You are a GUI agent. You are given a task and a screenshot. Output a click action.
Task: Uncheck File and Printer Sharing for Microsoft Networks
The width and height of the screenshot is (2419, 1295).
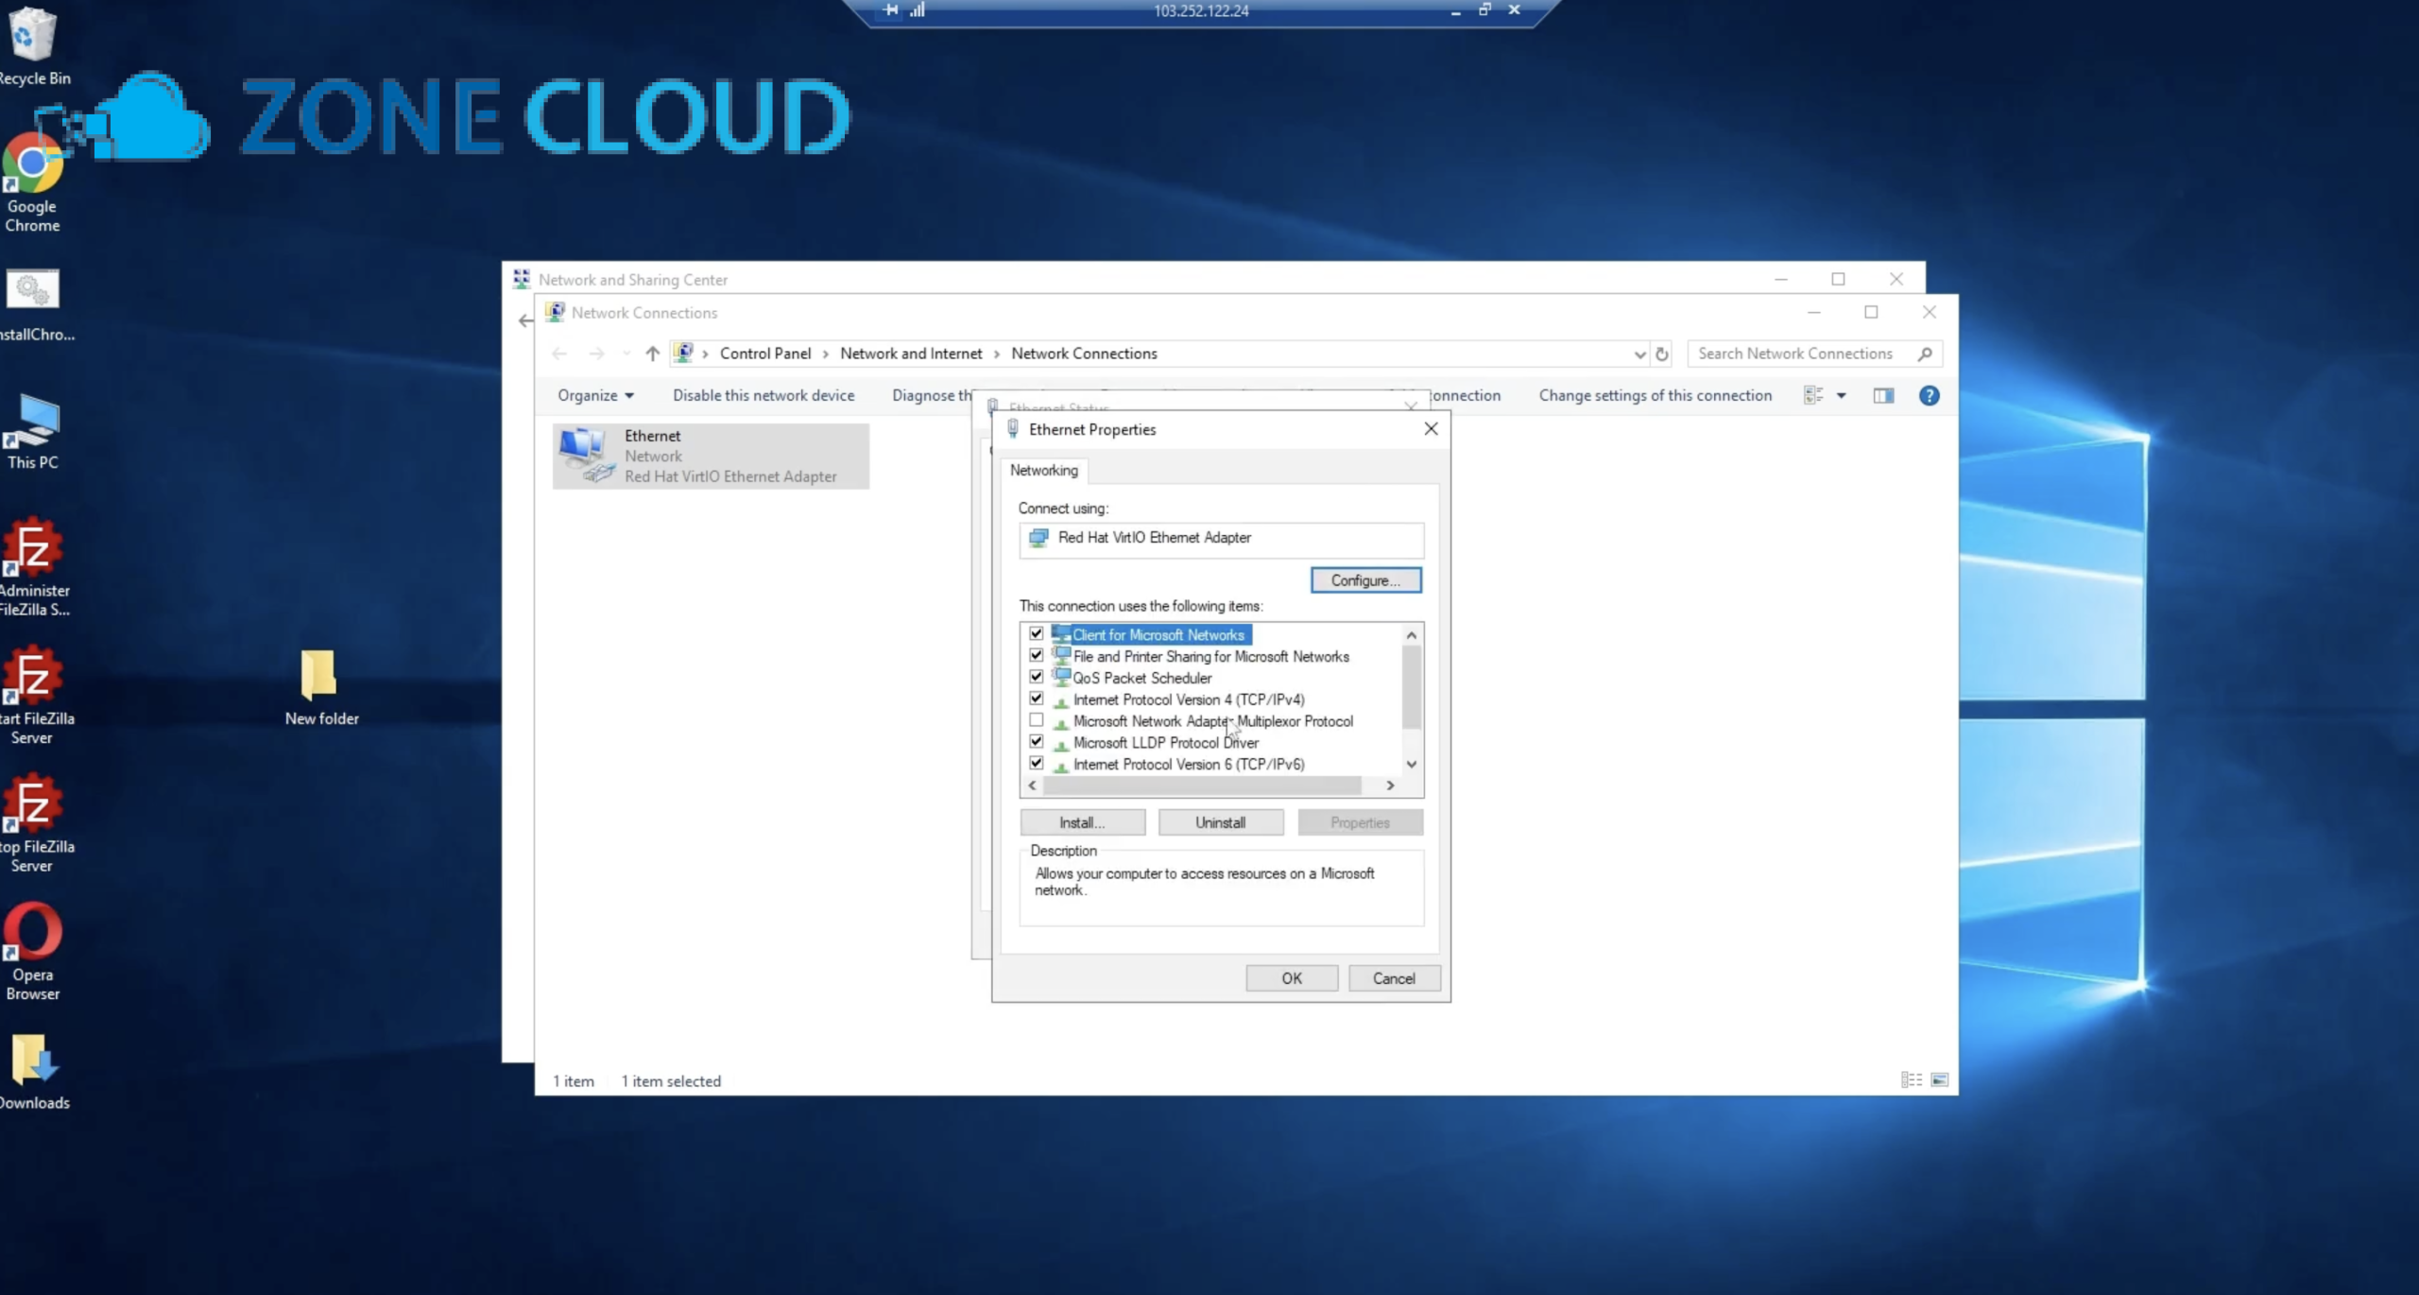tap(1037, 655)
